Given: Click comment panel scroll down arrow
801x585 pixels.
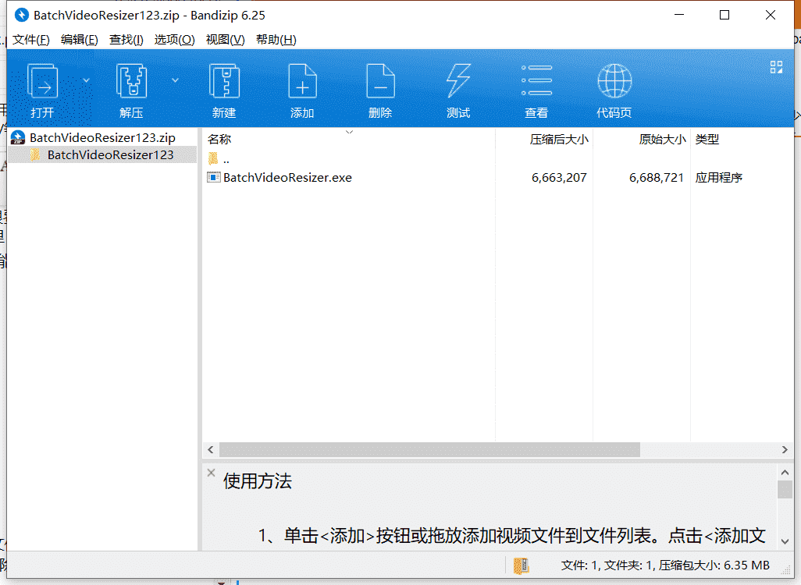Looking at the screenshot, I should [x=785, y=541].
